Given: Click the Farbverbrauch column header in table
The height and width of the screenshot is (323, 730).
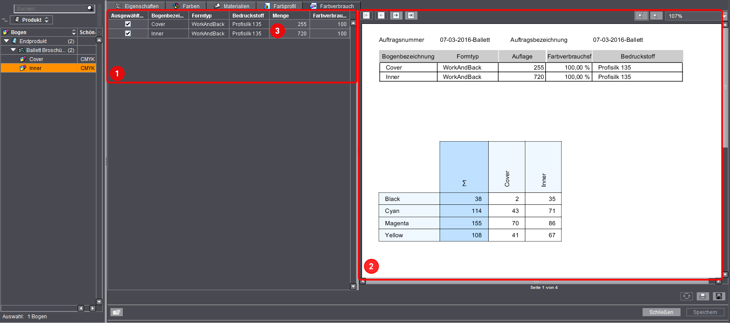Looking at the screenshot, I should [x=330, y=15].
